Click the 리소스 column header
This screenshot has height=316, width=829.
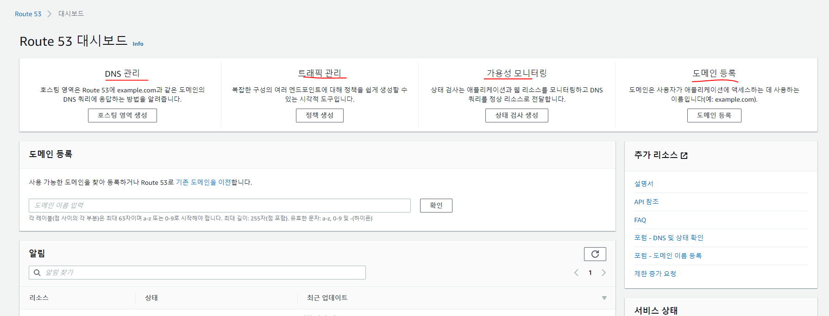coord(39,298)
